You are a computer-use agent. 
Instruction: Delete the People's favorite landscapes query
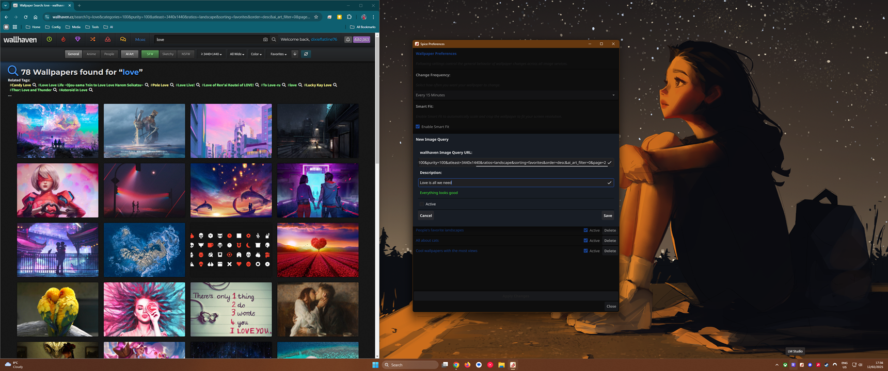tap(610, 230)
